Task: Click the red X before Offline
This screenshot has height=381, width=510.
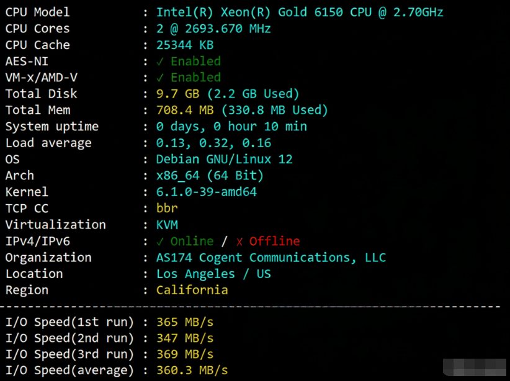Action: pos(239,242)
